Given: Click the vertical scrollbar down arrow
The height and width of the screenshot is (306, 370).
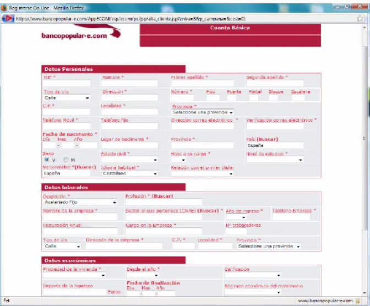Looking at the screenshot, I should click(365, 293).
